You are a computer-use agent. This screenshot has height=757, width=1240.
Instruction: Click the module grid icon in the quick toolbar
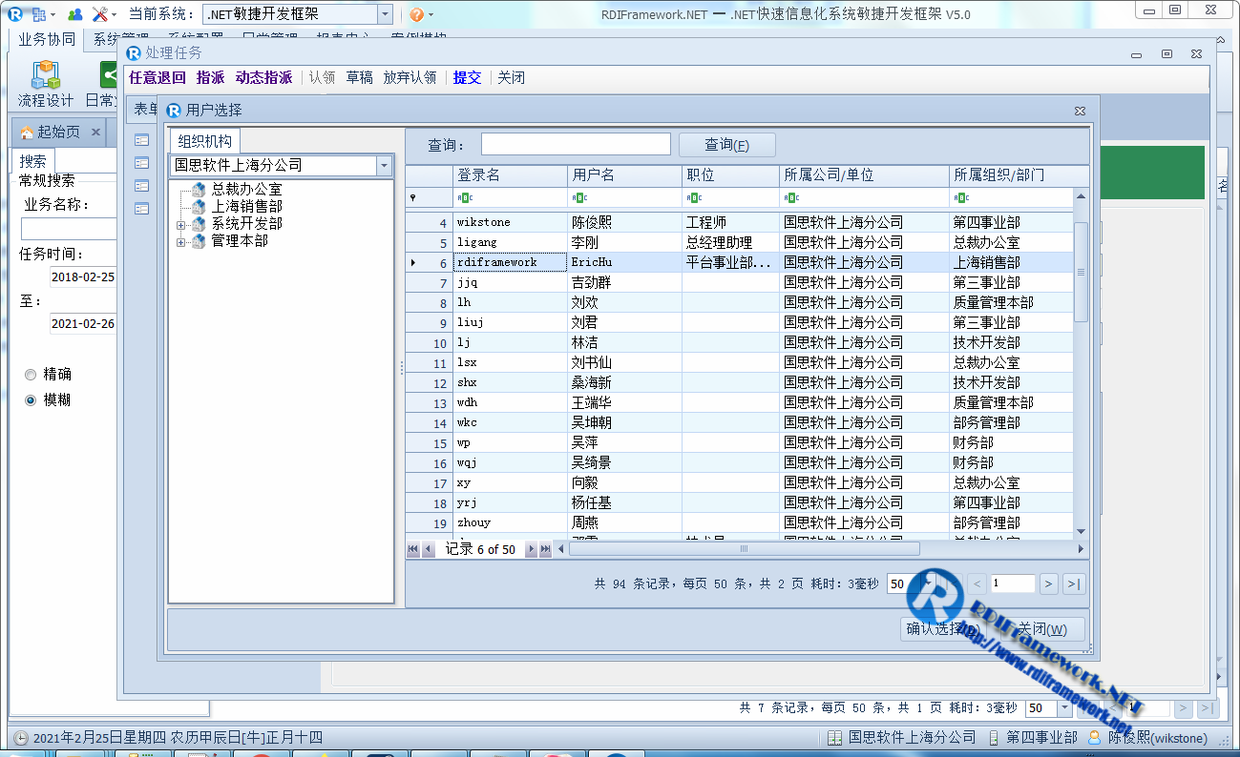[39, 14]
